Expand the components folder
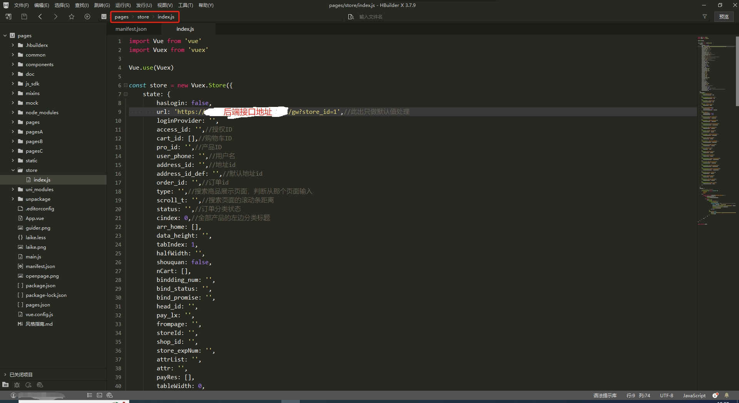Screen dimensions: 739x403 13,65
